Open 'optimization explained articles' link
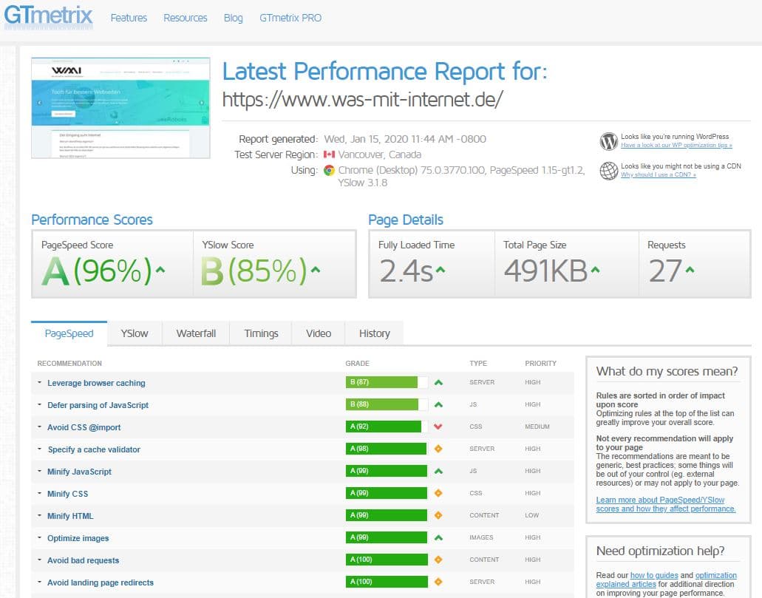 [x=666, y=580]
